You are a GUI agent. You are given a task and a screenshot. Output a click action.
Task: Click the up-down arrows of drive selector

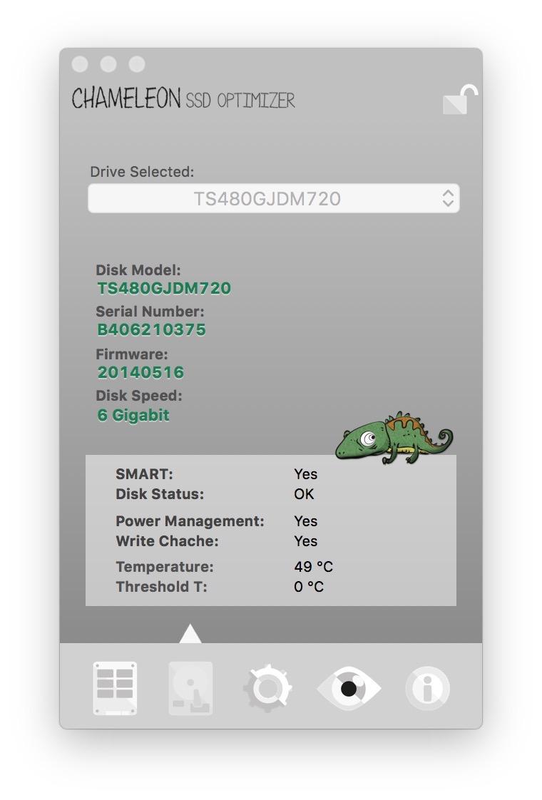coord(448,198)
